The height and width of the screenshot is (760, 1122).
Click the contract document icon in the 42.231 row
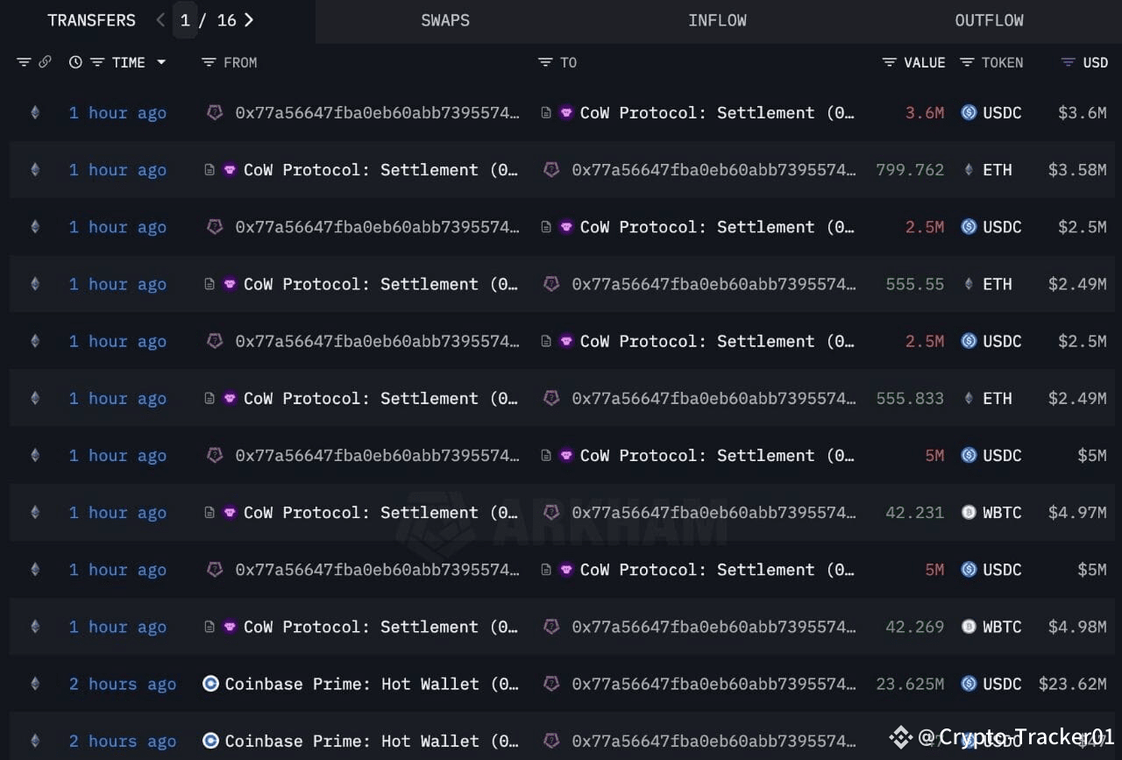coord(209,512)
